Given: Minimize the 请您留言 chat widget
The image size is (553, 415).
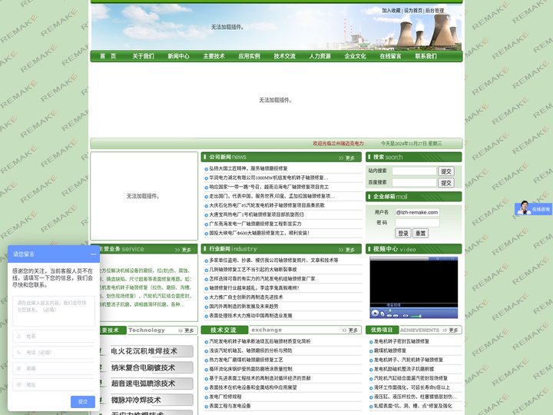Looking at the screenshot, I should pyautogui.click(x=93, y=254).
